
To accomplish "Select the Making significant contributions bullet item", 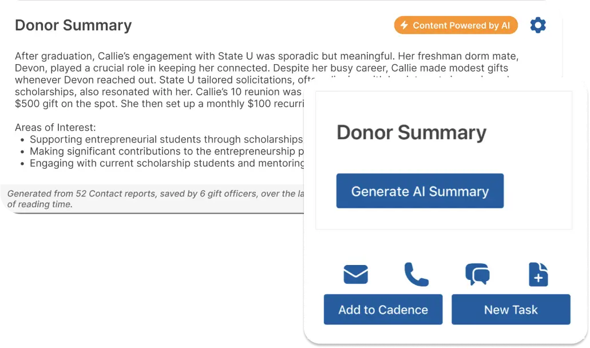I will coord(166,151).
